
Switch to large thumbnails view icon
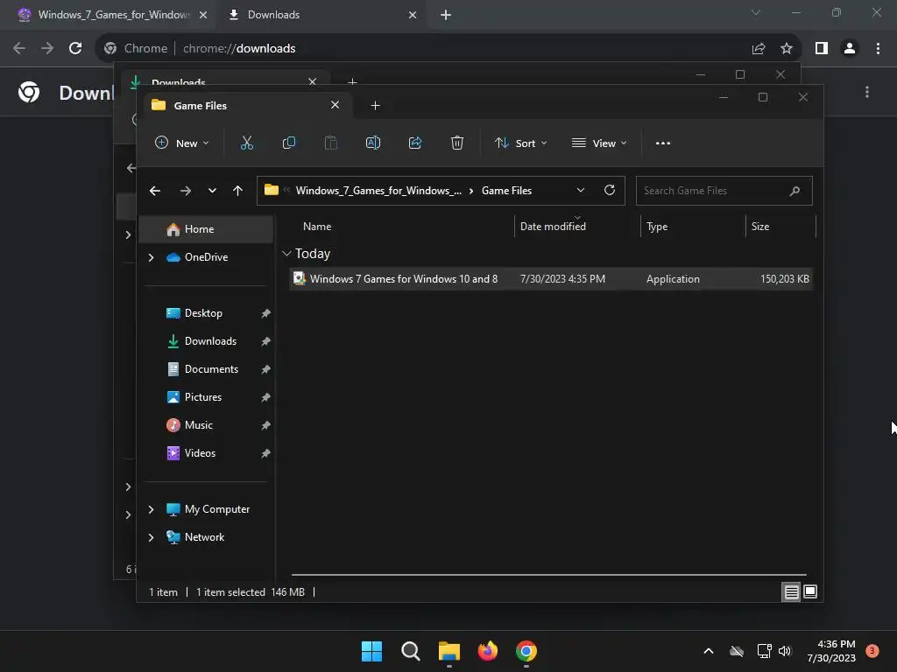(x=810, y=592)
